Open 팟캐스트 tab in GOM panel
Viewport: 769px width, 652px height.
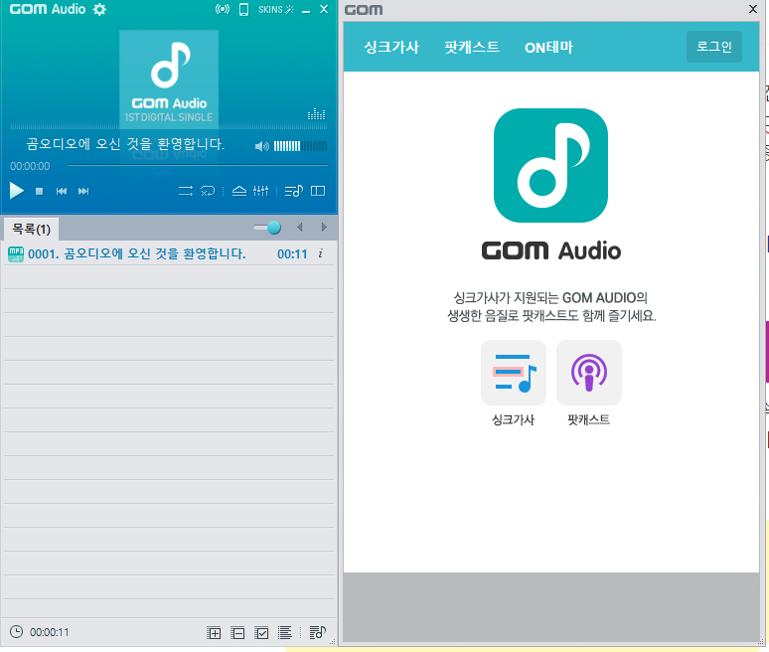[x=472, y=47]
